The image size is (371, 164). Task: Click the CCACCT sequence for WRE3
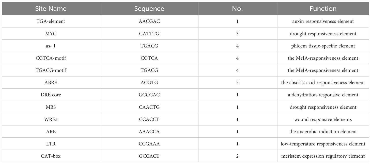(x=149, y=119)
